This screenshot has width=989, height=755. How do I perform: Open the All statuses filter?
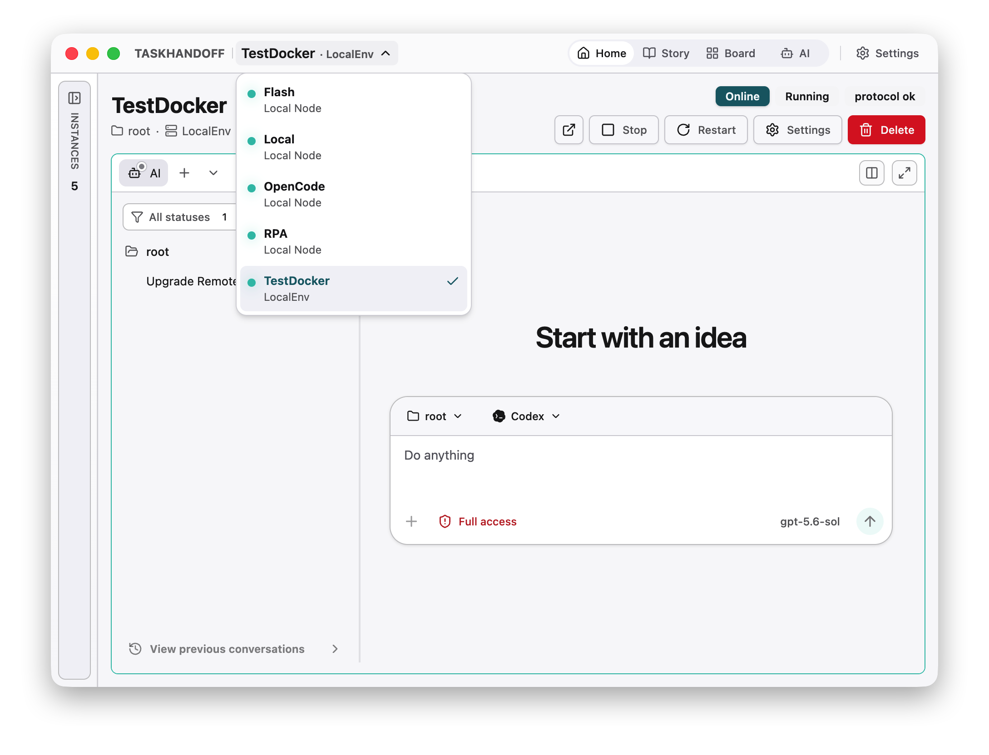click(x=180, y=217)
